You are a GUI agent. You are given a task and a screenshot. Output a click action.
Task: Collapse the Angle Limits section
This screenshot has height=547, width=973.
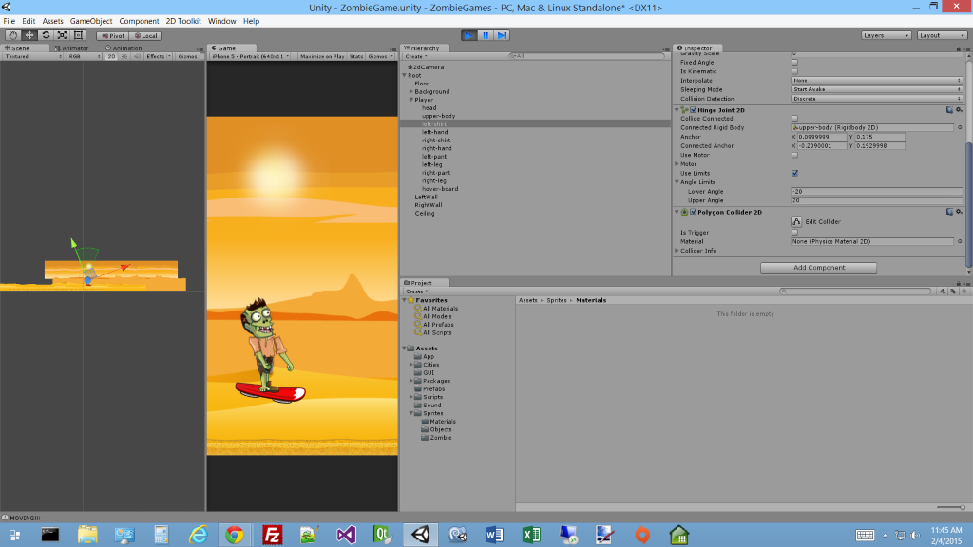677,182
